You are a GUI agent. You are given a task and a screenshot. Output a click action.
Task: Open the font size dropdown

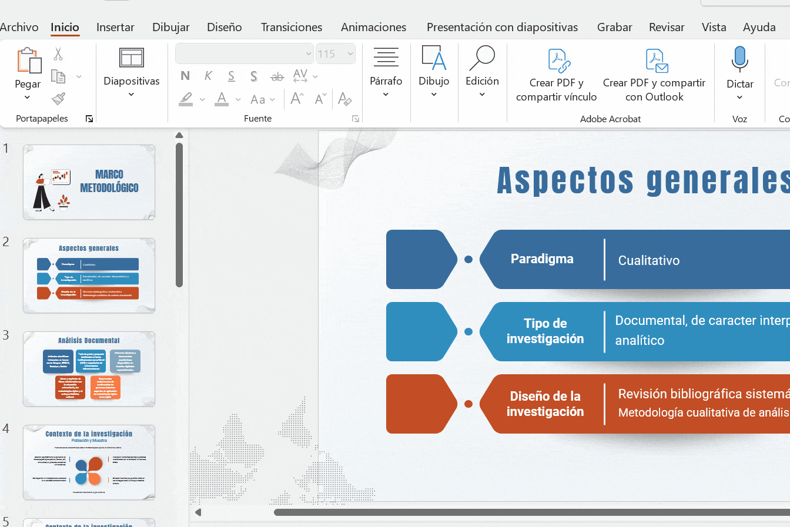[x=350, y=54]
